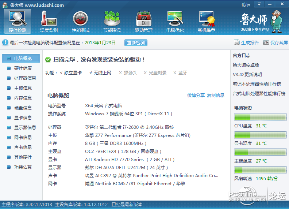Click the CPU 31 ℃ temperature reading
289x209 pixels.
(x=261, y=126)
